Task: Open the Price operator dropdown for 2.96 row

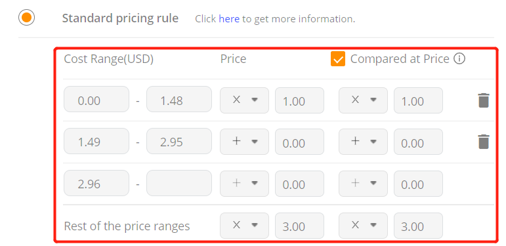Action: (x=244, y=184)
